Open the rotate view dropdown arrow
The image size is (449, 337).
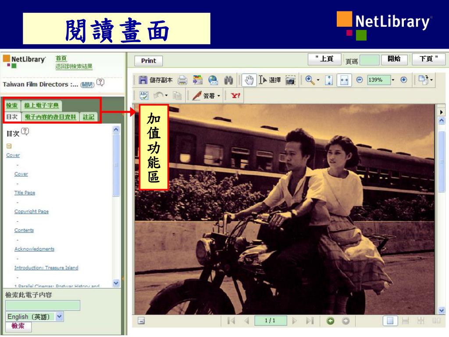(431, 80)
